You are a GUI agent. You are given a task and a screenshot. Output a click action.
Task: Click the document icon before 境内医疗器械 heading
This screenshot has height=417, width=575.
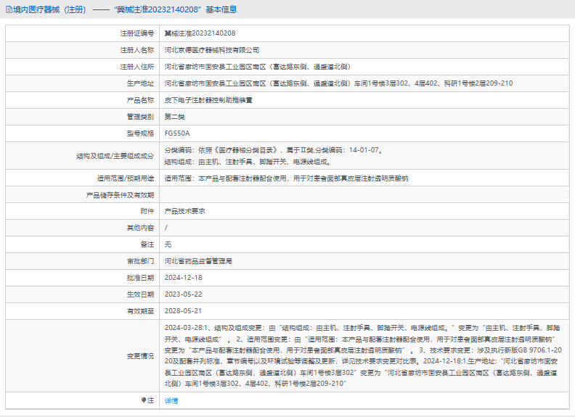point(9,9)
